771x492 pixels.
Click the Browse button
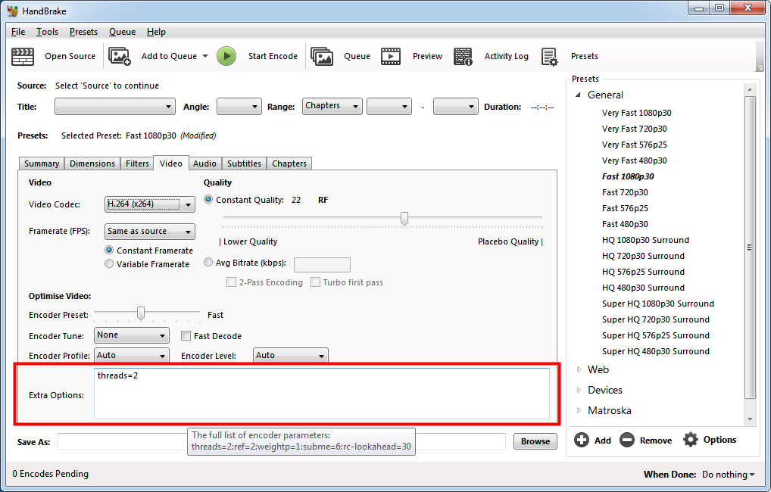[x=535, y=441]
